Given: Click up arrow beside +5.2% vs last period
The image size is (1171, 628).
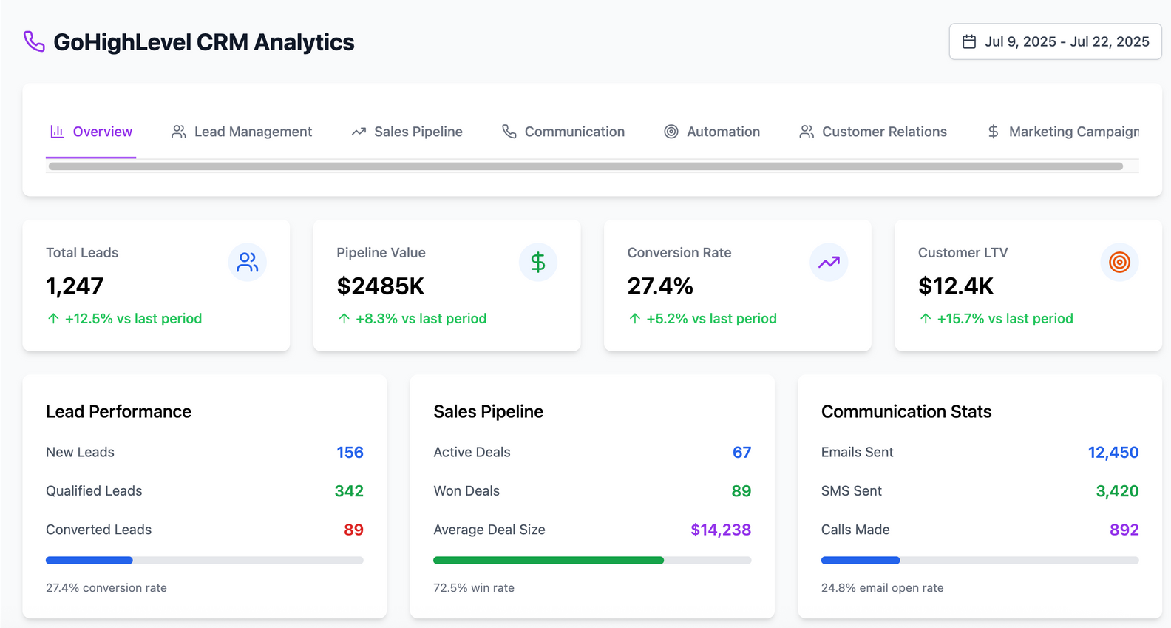Looking at the screenshot, I should [635, 319].
